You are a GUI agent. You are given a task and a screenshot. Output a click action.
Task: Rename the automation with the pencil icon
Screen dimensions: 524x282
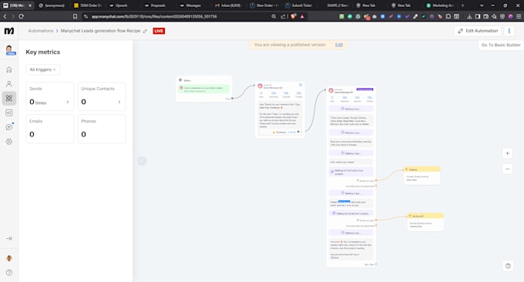[145, 31]
